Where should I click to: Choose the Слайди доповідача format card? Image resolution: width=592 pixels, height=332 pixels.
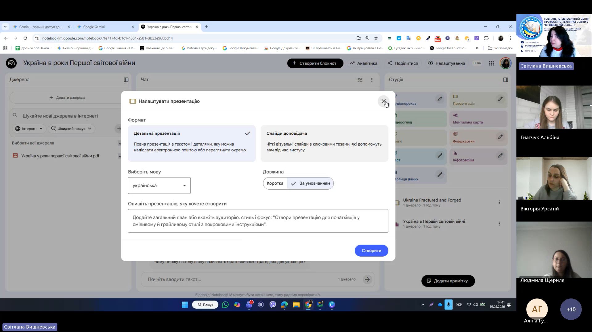point(324,143)
